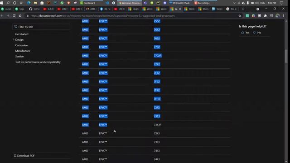Switch to the Upgrade browser tab
Screen dimensions: 290x163
point(134,9)
